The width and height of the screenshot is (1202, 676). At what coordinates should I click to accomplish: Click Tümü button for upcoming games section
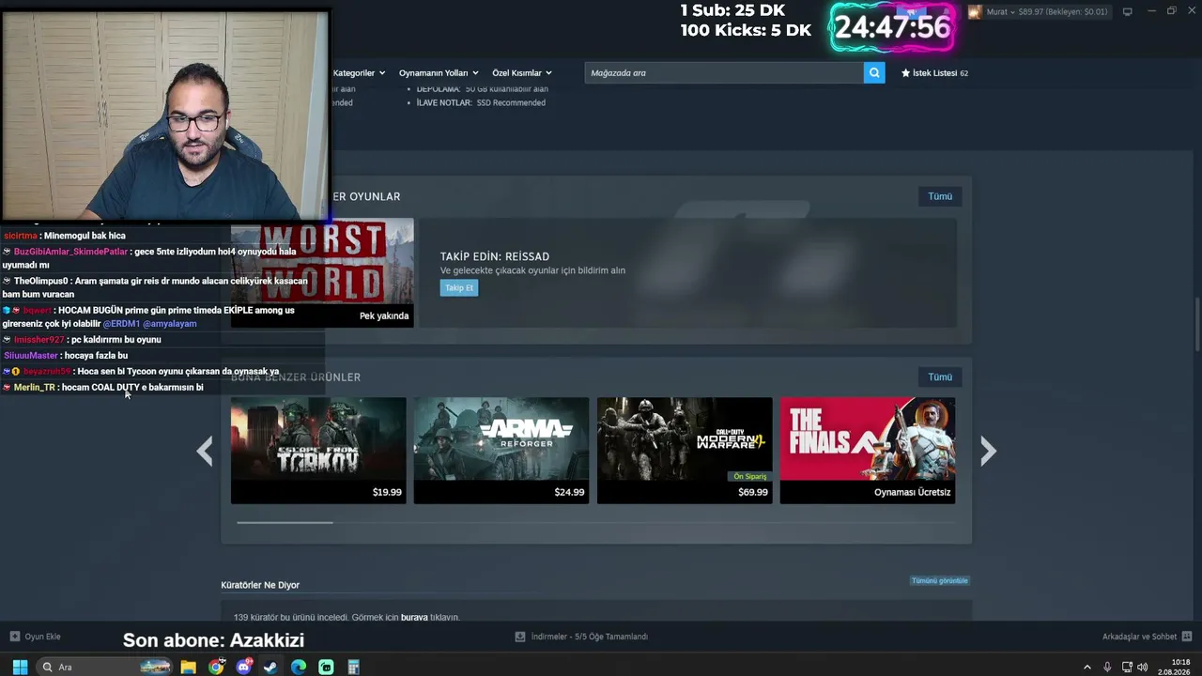point(940,196)
